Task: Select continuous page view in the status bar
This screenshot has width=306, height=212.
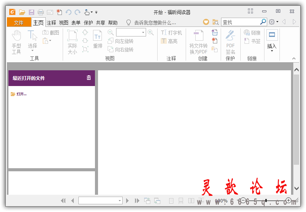Action: pos(181,201)
